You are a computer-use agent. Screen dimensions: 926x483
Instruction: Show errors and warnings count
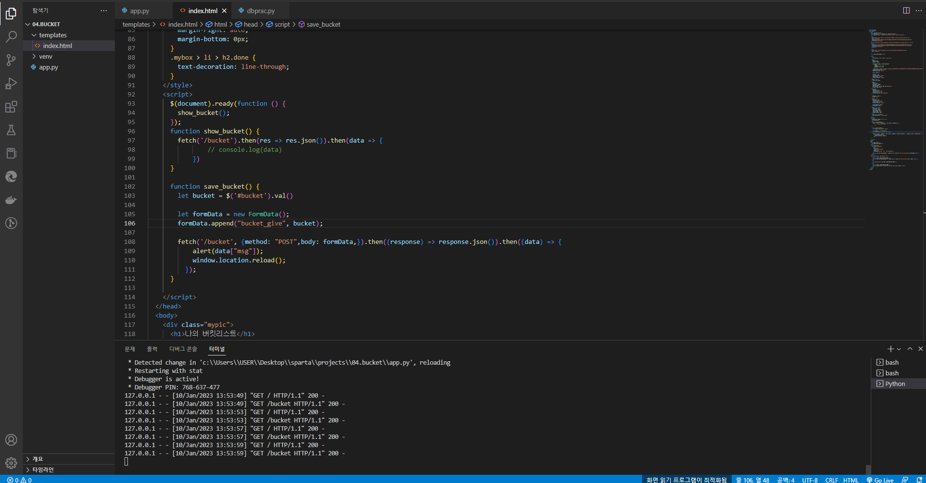tap(19, 480)
